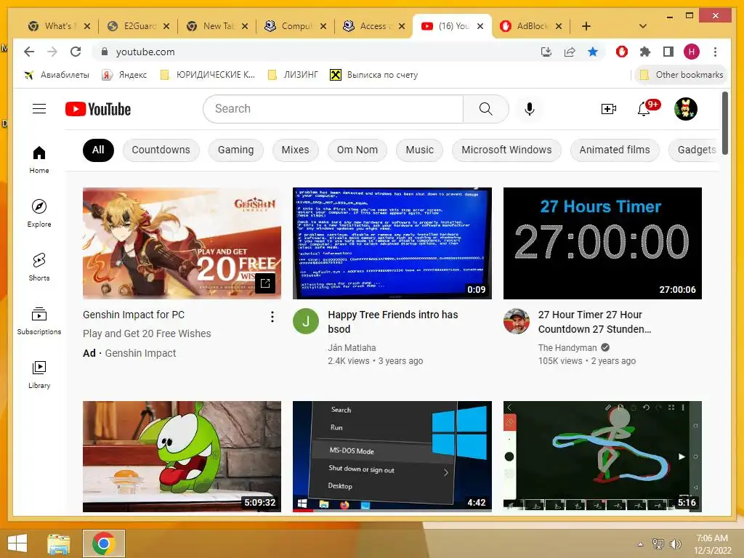
Task: Open Explore in the sidebar
Action: (x=39, y=214)
